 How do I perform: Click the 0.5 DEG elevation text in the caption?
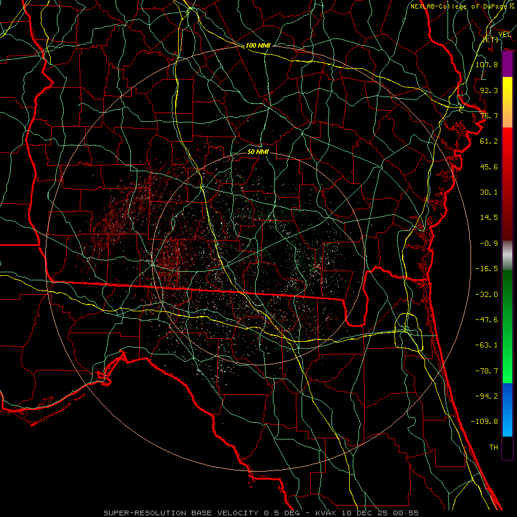(282, 513)
